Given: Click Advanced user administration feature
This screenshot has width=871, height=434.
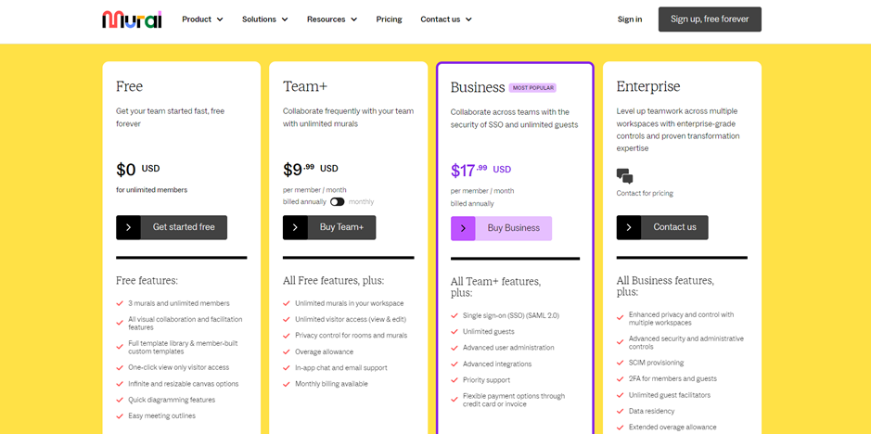Looking at the screenshot, I should coord(508,348).
